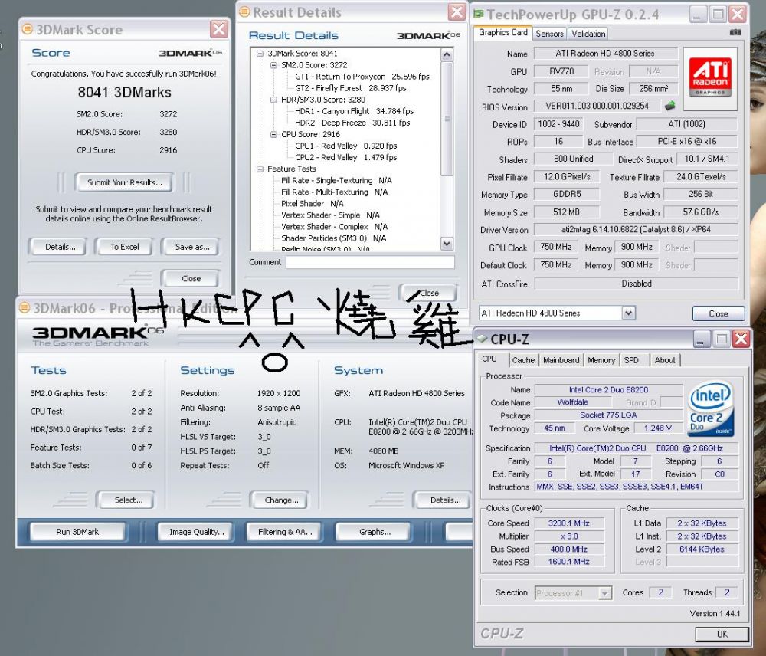Click the Graphs button
This screenshot has width=766, height=656.
point(375,532)
